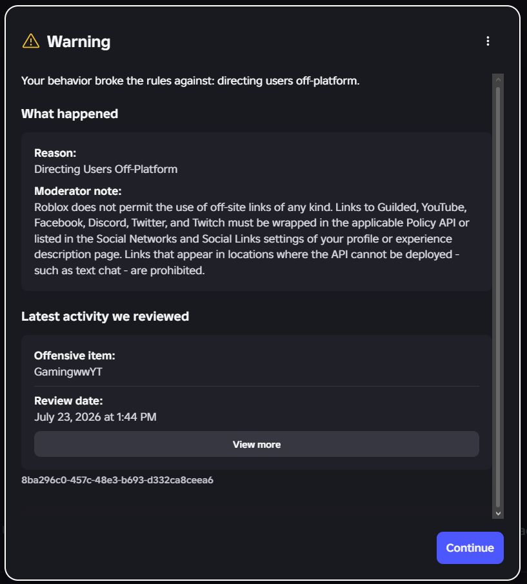The height and width of the screenshot is (584, 527).
Task: Click the rule violation summary sentence
Action: [x=190, y=81]
